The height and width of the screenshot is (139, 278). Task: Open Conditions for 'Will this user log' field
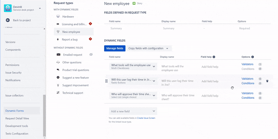248,83
